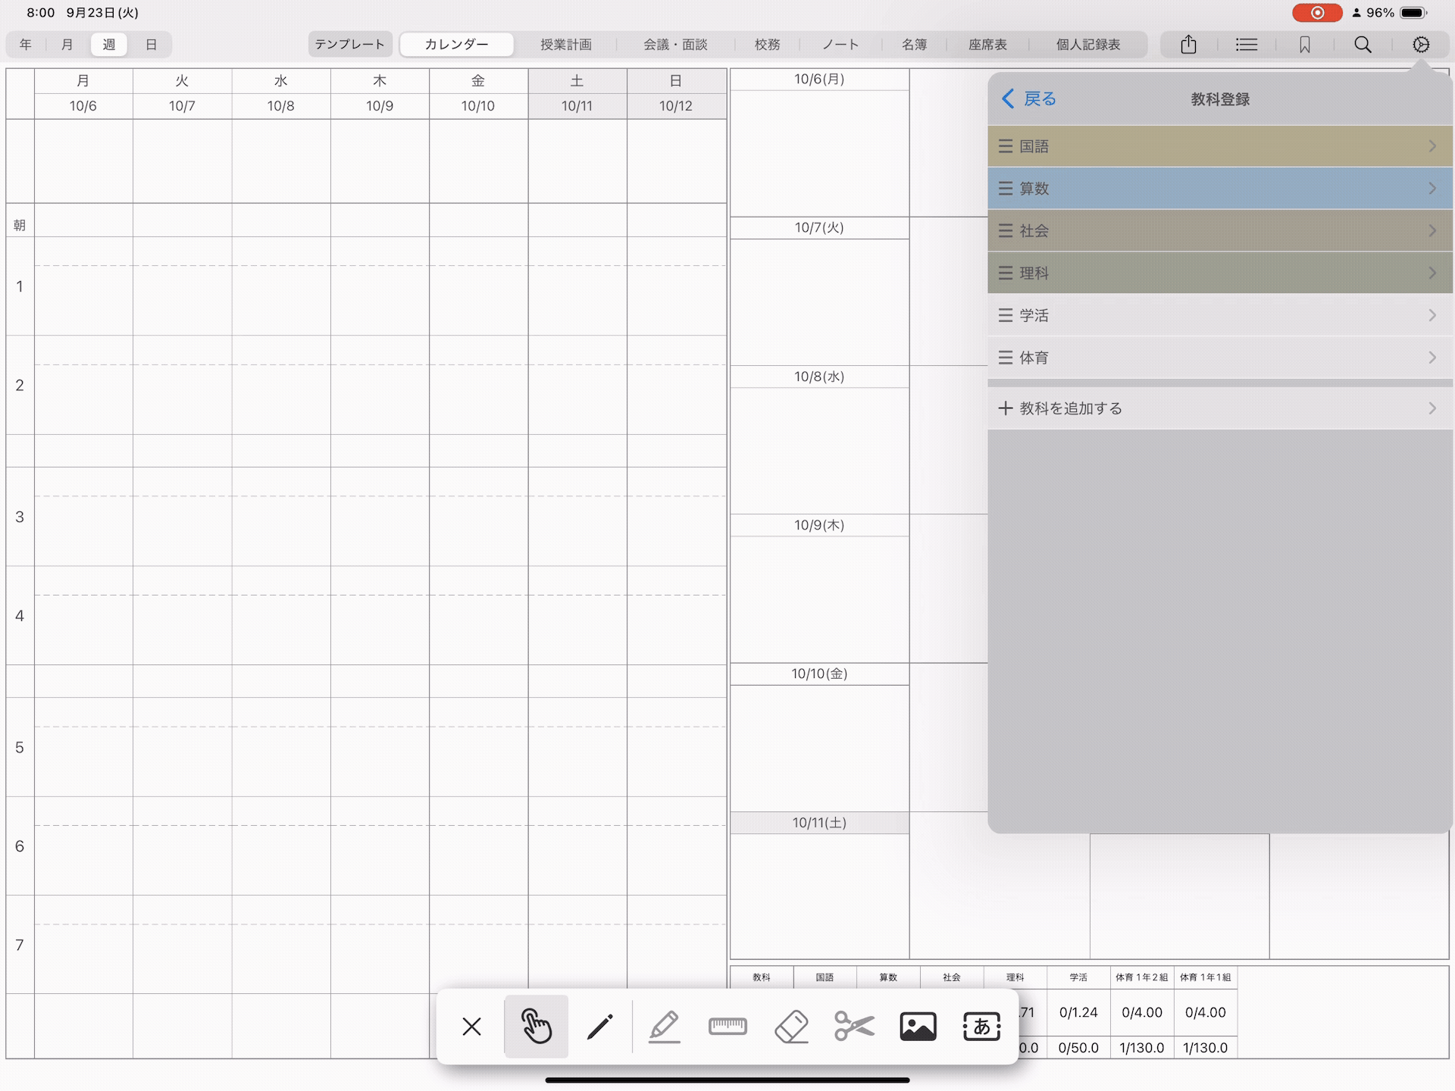Open the bookmark icon
Image resolution: width=1455 pixels, height=1091 pixels.
click(x=1304, y=45)
